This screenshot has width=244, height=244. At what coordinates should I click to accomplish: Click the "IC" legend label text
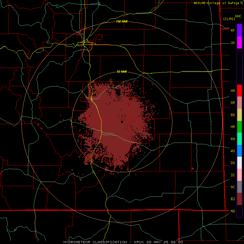coord(233,175)
